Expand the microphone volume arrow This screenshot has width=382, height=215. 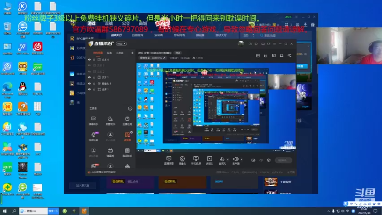[228, 159]
